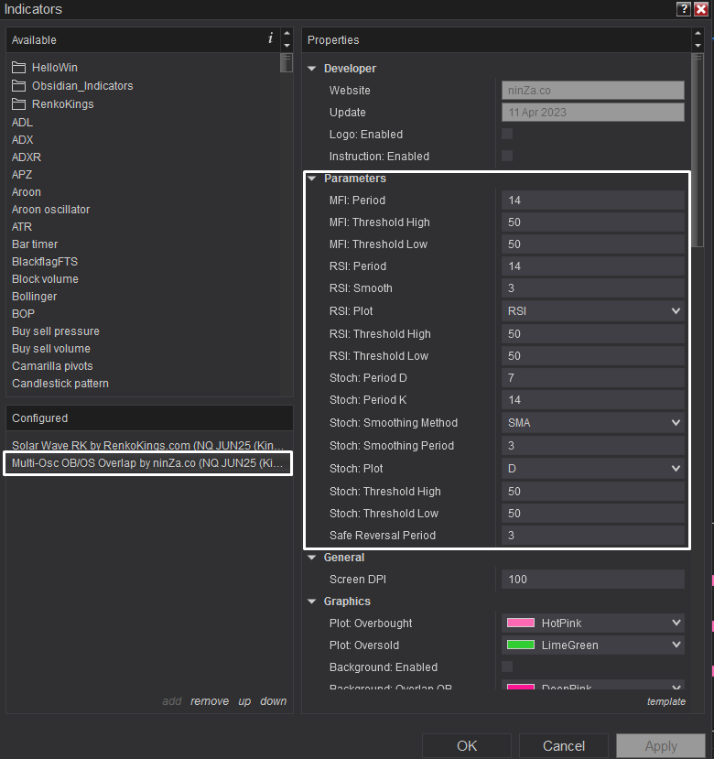Open the Obsidian_Indicators folder

click(x=72, y=86)
